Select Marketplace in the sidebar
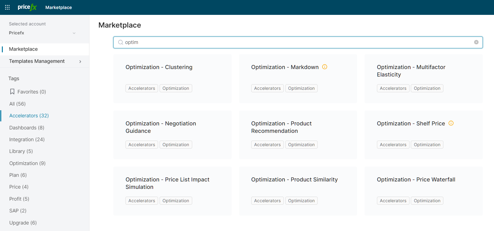This screenshot has width=494, height=231. point(23,49)
